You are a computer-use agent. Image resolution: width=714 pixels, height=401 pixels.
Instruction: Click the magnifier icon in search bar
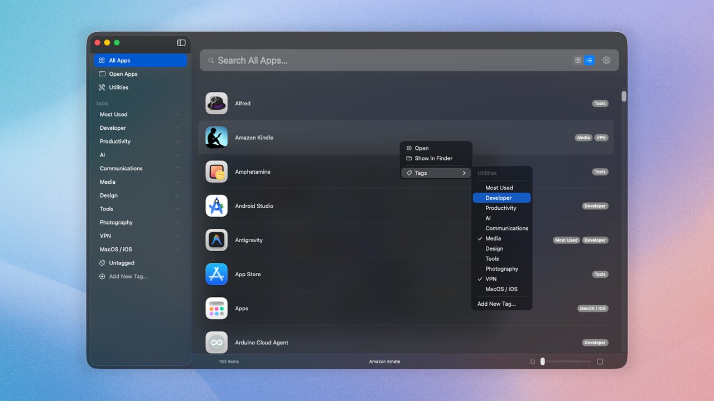click(x=211, y=61)
